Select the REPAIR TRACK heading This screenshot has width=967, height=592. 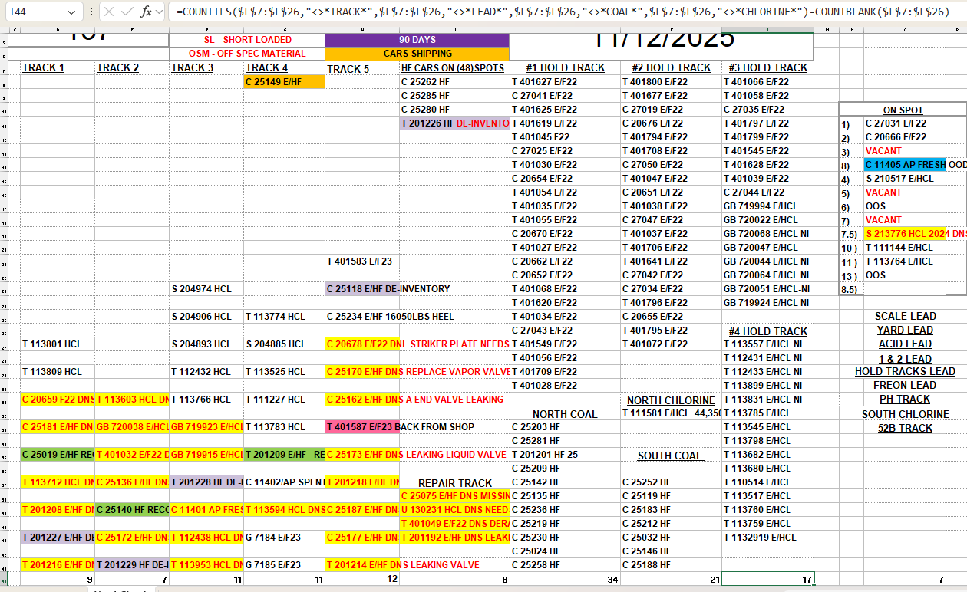(x=454, y=483)
